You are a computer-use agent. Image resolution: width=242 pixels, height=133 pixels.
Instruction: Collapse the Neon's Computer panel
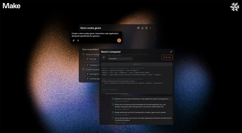point(171,52)
